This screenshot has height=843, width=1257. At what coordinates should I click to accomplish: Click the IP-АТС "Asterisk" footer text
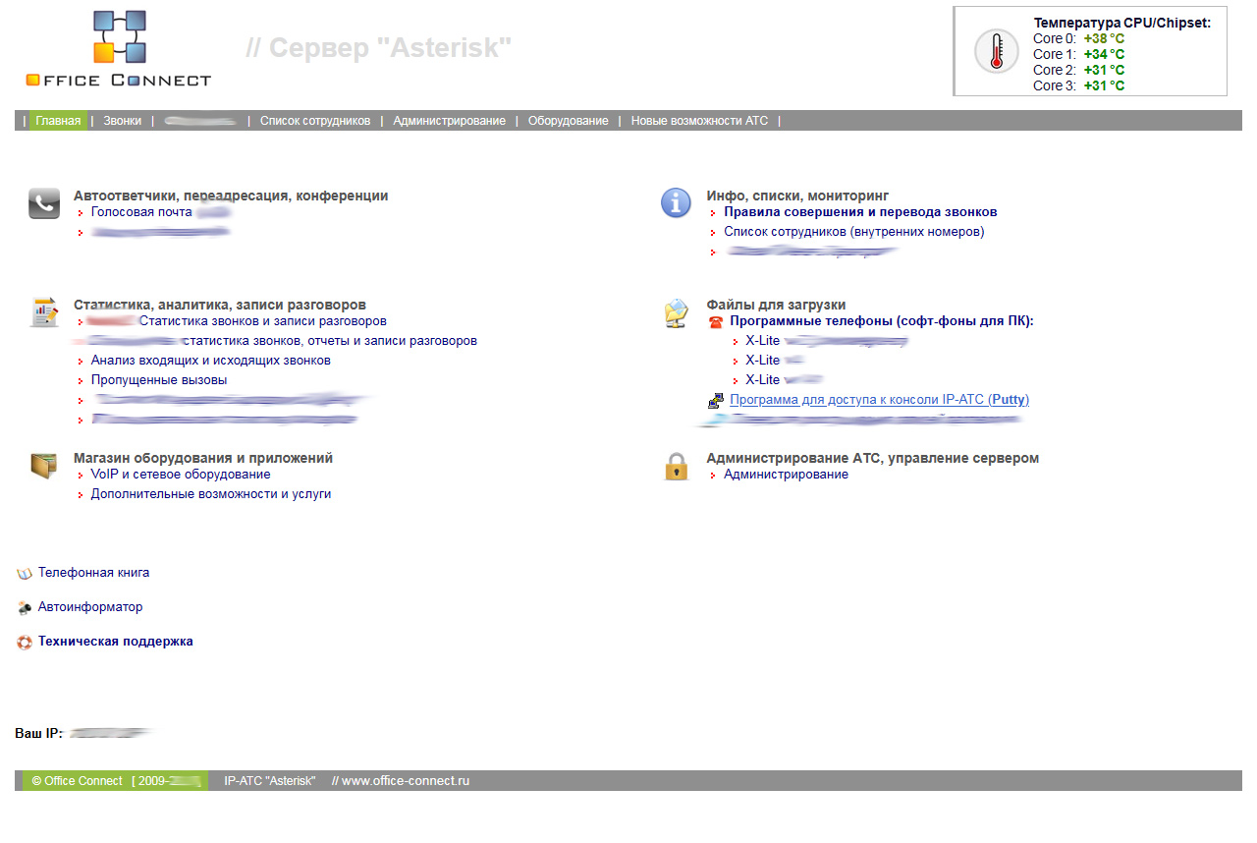click(270, 781)
